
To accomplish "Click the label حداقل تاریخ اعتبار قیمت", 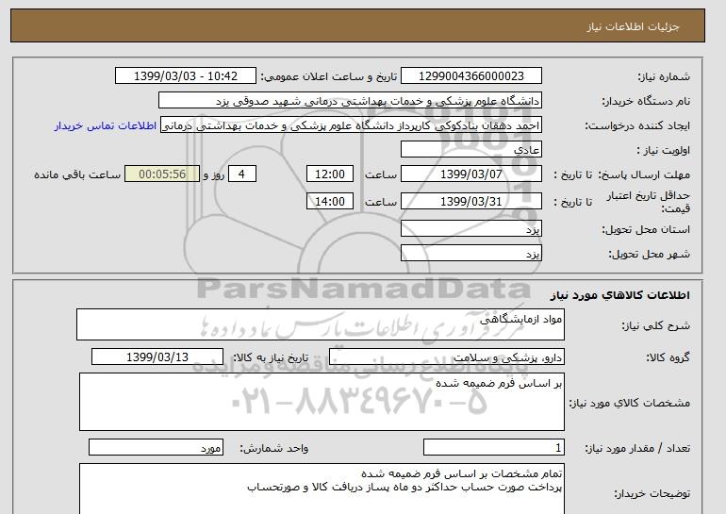I will tap(648, 203).
